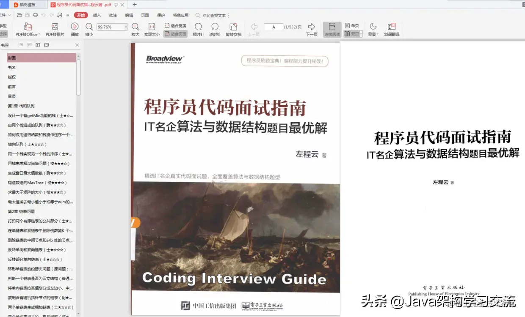
Task: Open the 特色应用 ribbon tab
Action: tap(181, 15)
